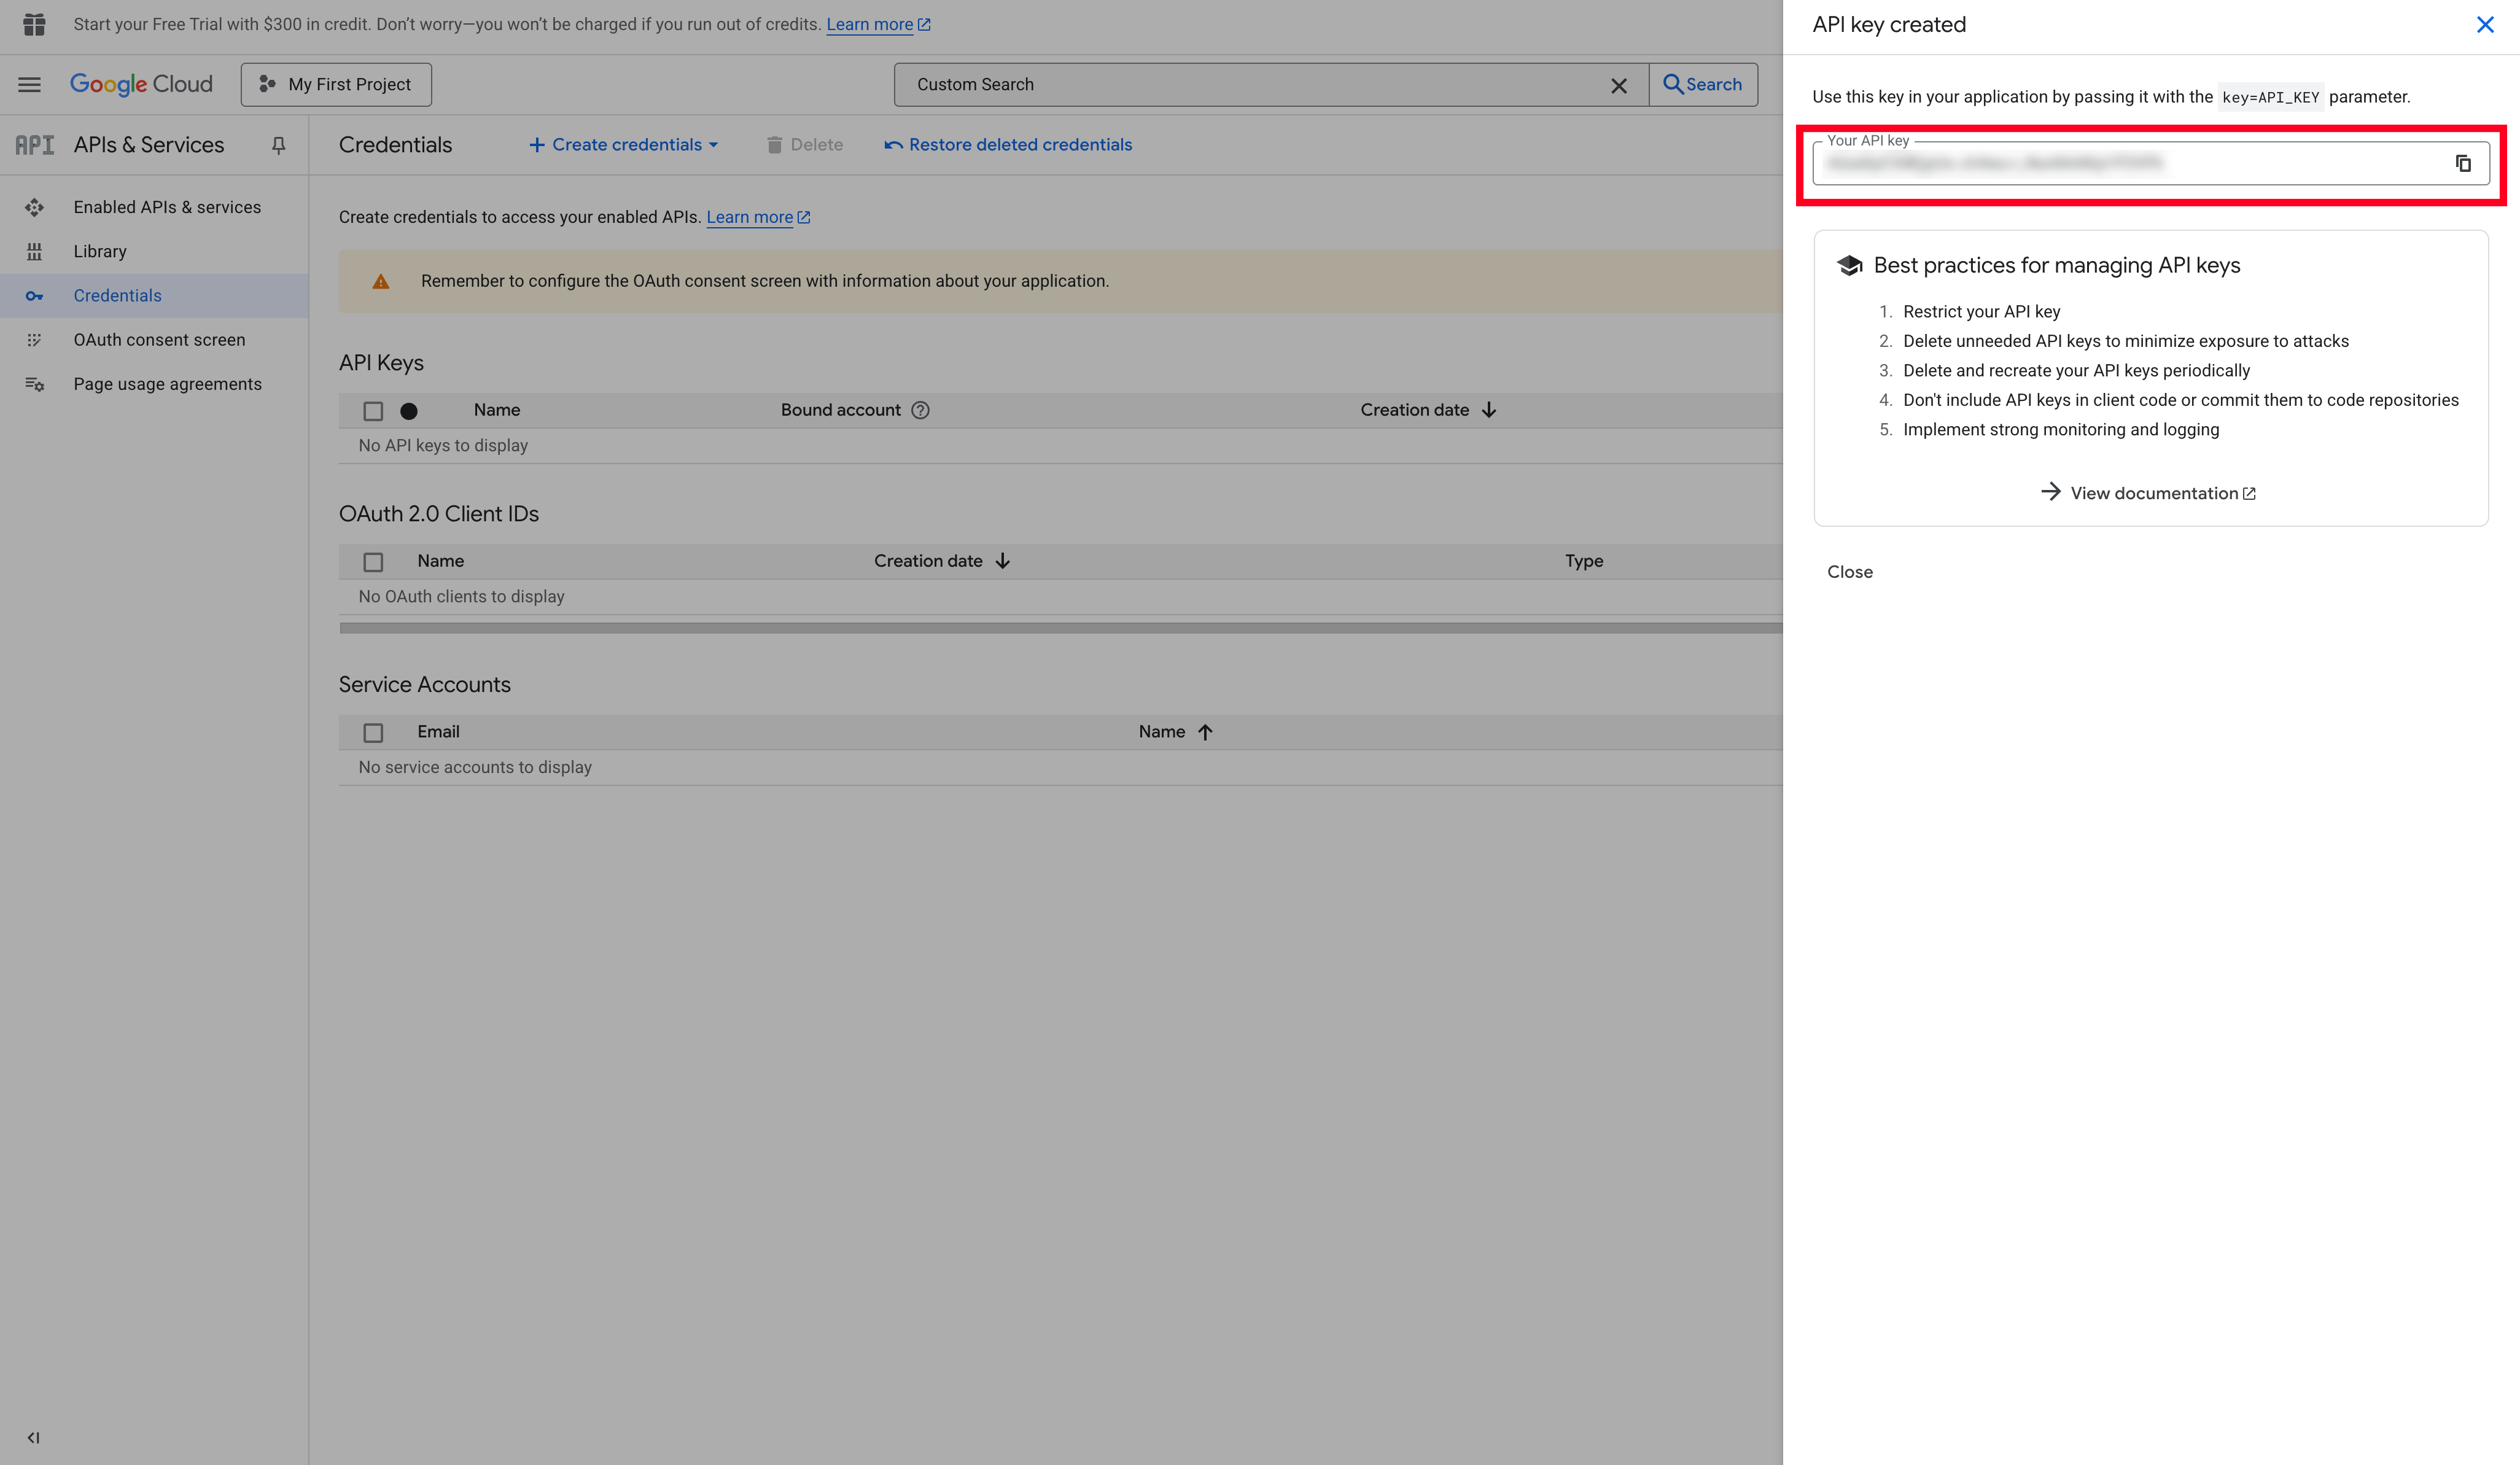Screen dimensions: 2520x1465
Task: Click the warning triangle in the OAuth notice
Action: 381,282
